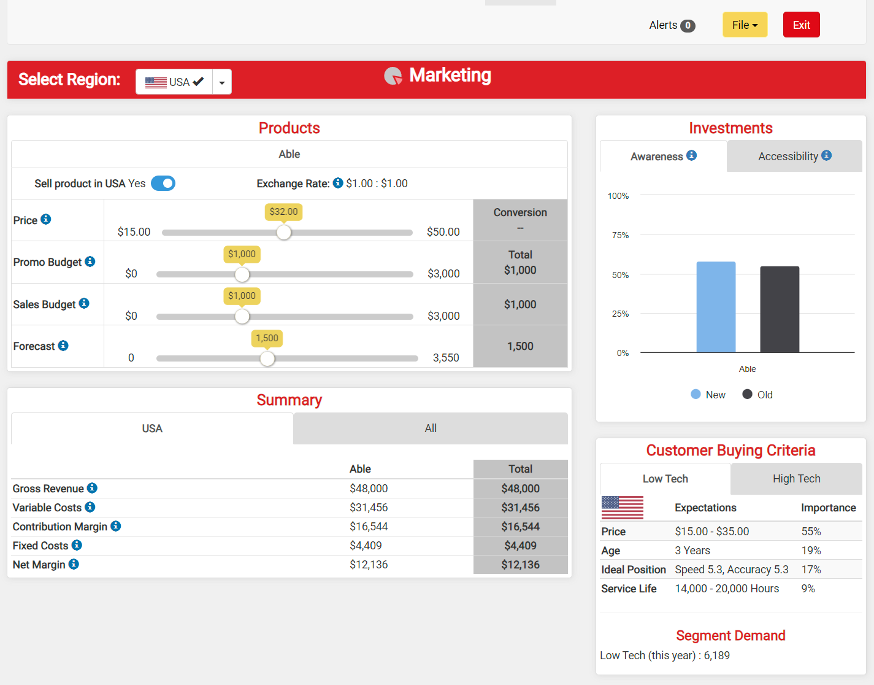Click the Sales Budget slider handle
The image size is (874, 685).
(x=242, y=316)
